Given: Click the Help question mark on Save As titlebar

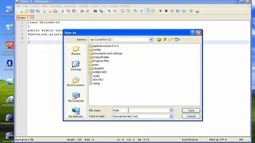Looking at the screenshot, I should point(193,33).
